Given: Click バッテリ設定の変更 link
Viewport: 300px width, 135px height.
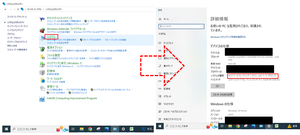Looking at the screenshot, I should 55,51.
